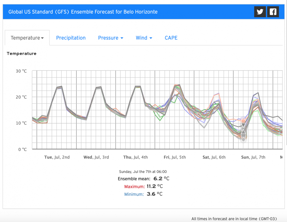Image resolution: width=287 pixels, height=222 pixels.
Task: Click the GFS Ensemble Forecast header title
Action: (83, 12)
